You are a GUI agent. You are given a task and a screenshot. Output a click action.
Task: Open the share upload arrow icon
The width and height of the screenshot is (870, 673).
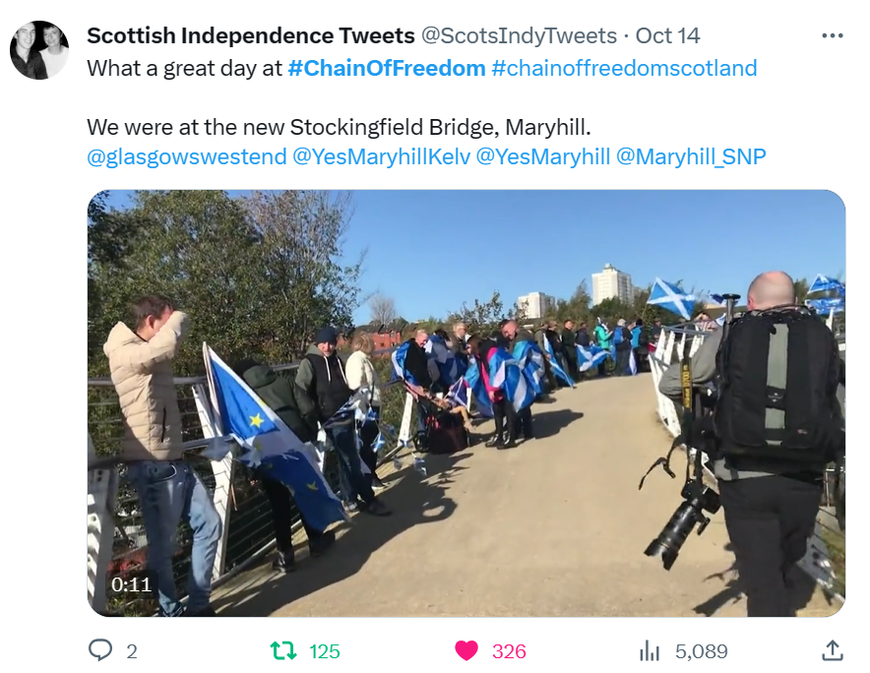[832, 650]
